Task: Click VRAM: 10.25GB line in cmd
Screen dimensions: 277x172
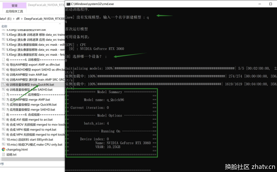Action: click(x=108, y=147)
